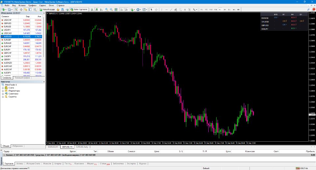
Task: Close the Navigator panel
Action: pyautogui.click(x=44, y=82)
